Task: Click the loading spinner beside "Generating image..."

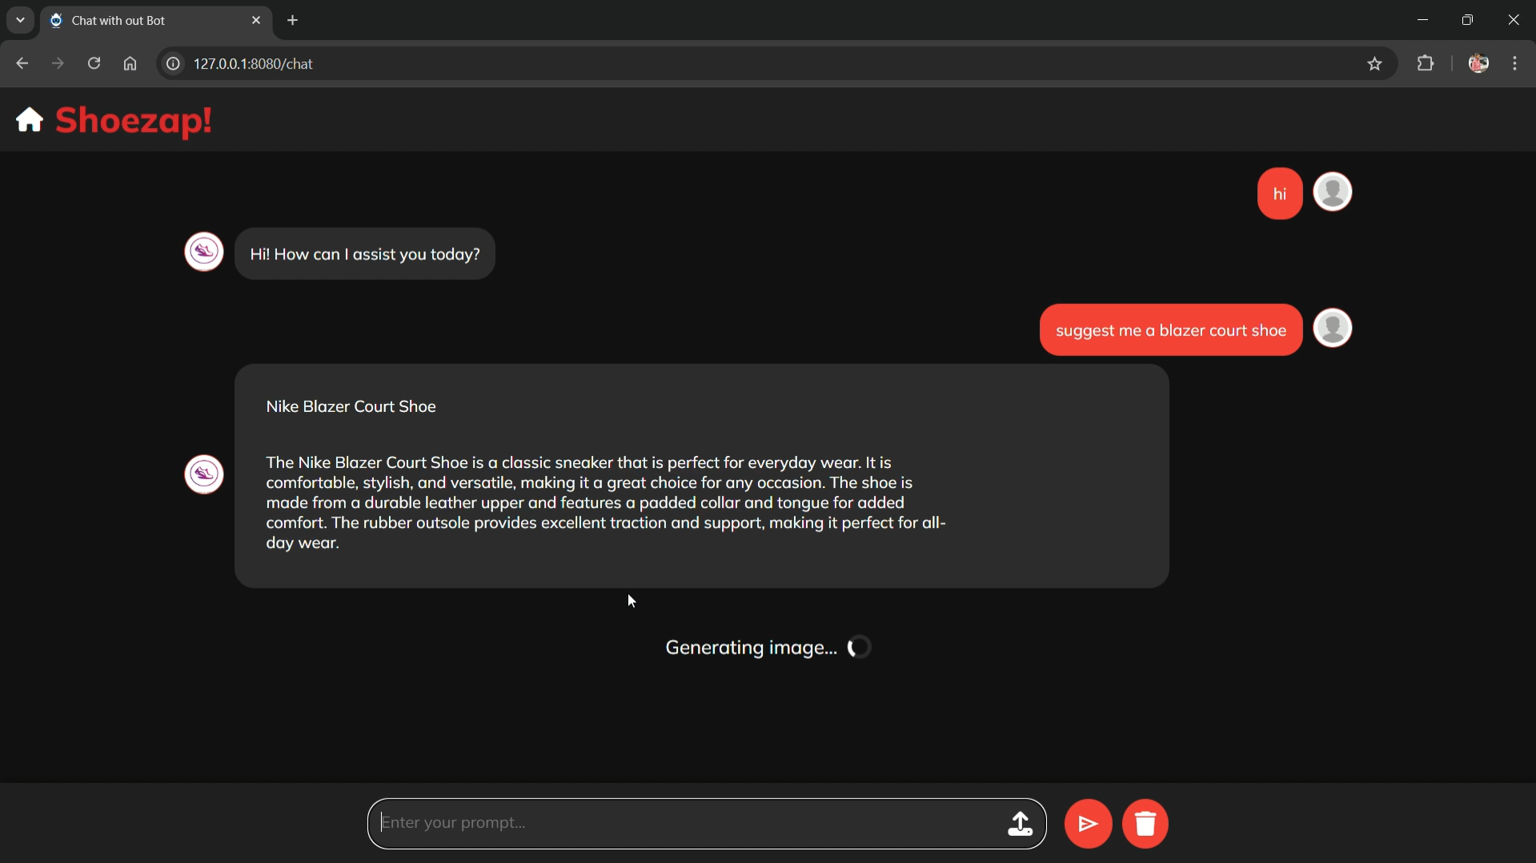Action: [x=860, y=647]
